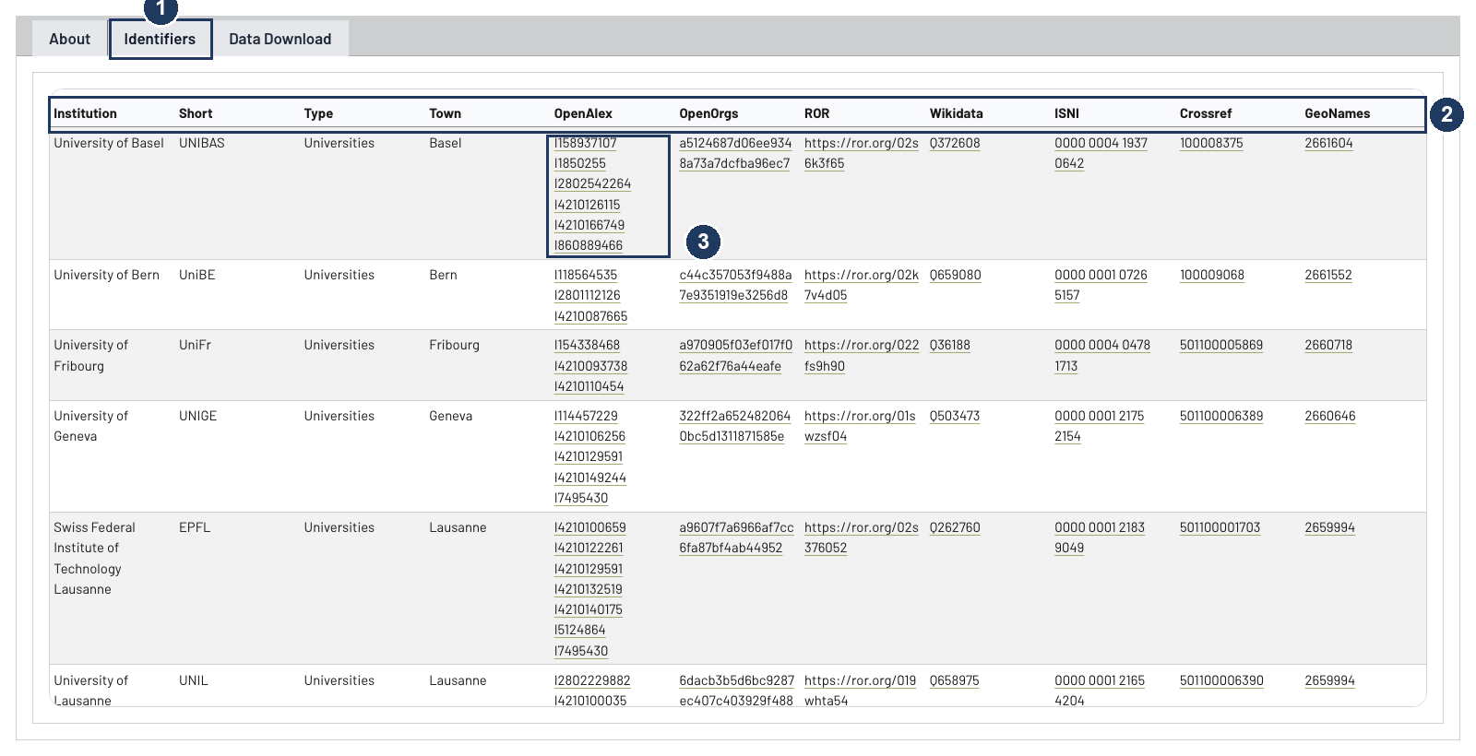1476x756 pixels.
Task: Open ROR link for University of Fribourg
Action: (861, 355)
